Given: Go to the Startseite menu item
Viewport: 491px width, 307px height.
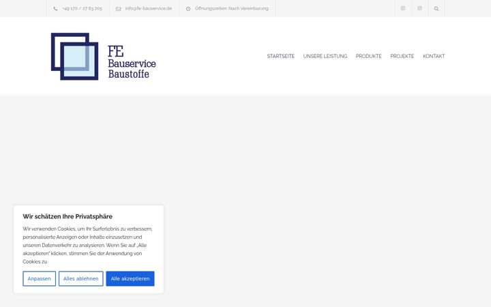Looking at the screenshot, I should (280, 56).
